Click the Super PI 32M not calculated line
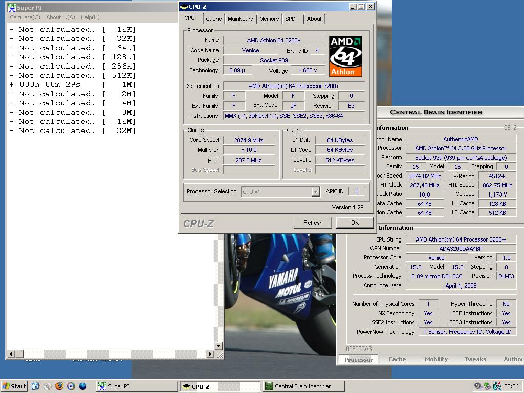Image resolution: width=524 pixels, height=393 pixels. (x=73, y=131)
